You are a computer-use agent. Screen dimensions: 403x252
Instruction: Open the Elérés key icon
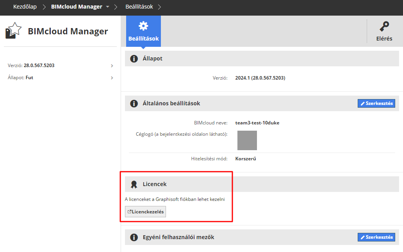[x=384, y=27]
